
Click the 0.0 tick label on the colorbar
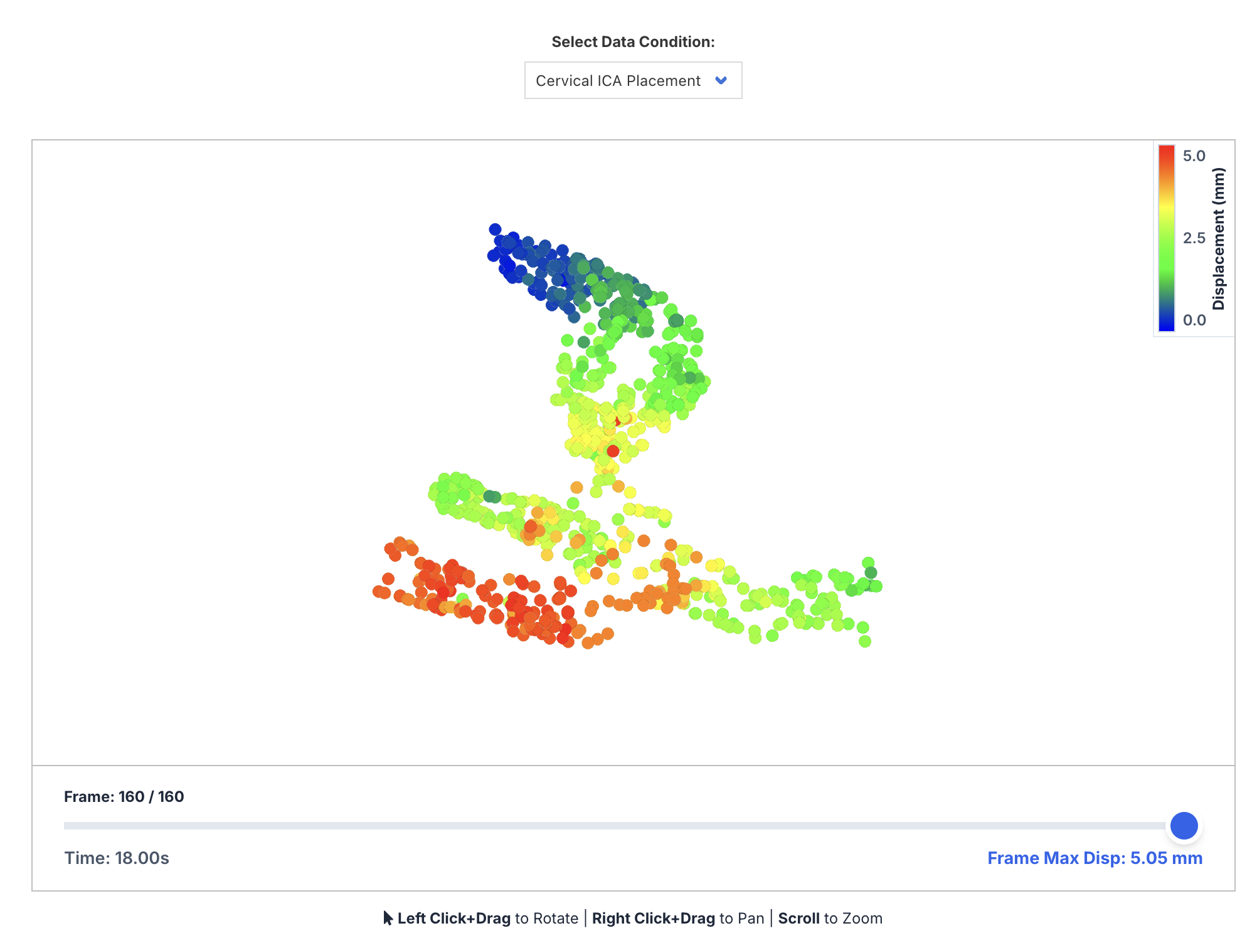pos(1194,320)
